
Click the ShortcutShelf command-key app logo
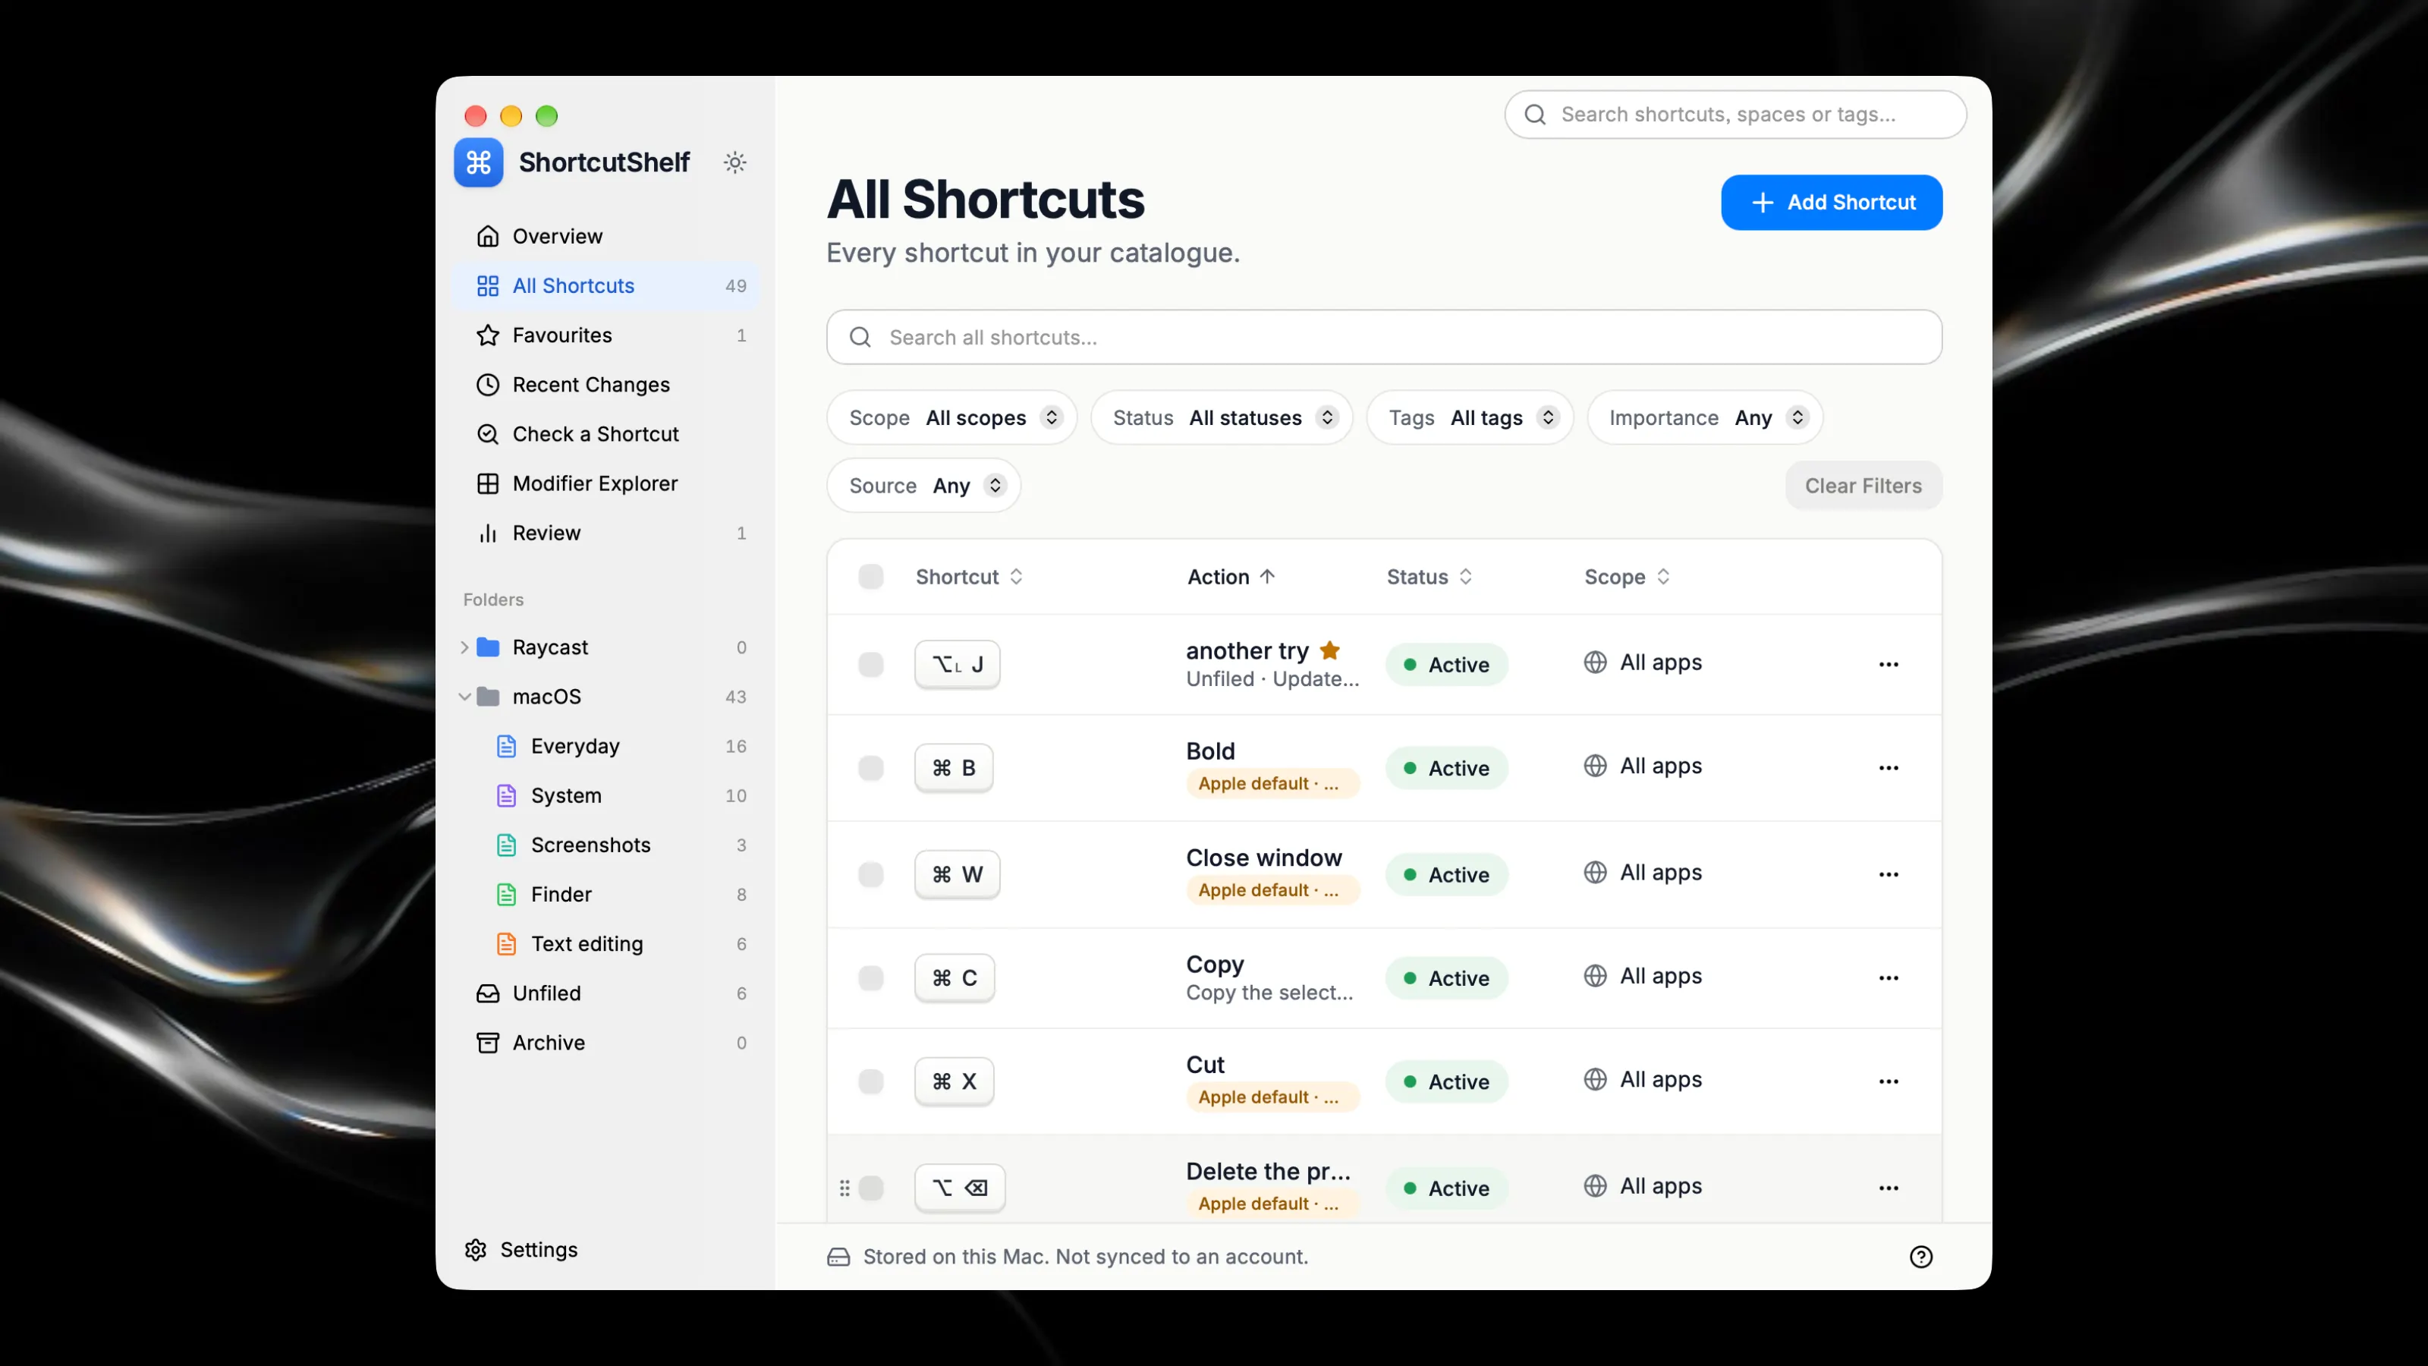pyautogui.click(x=478, y=162)
